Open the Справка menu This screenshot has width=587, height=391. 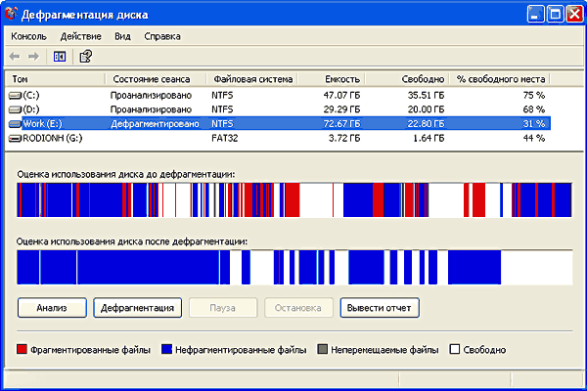point(161,36)
